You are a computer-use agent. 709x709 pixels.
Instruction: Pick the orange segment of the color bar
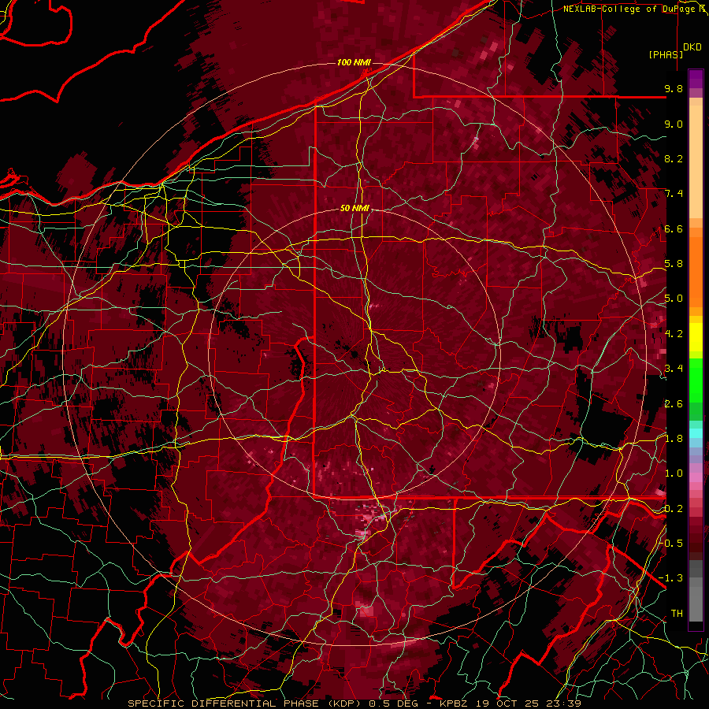[x=696, y=271]
